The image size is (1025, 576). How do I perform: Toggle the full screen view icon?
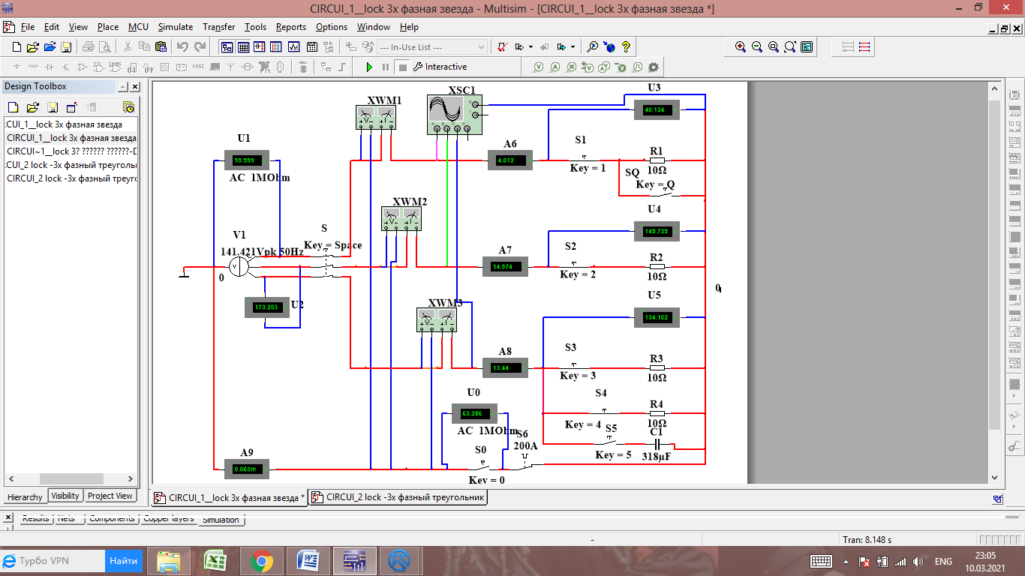coord(807,46)
